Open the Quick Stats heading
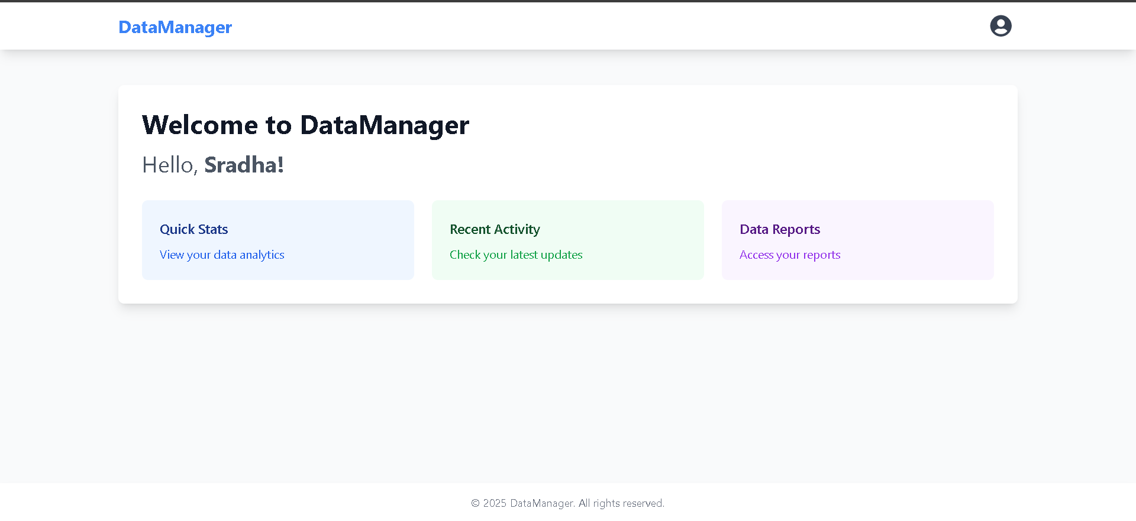The image size is (1136, 521). pos(193,229)
